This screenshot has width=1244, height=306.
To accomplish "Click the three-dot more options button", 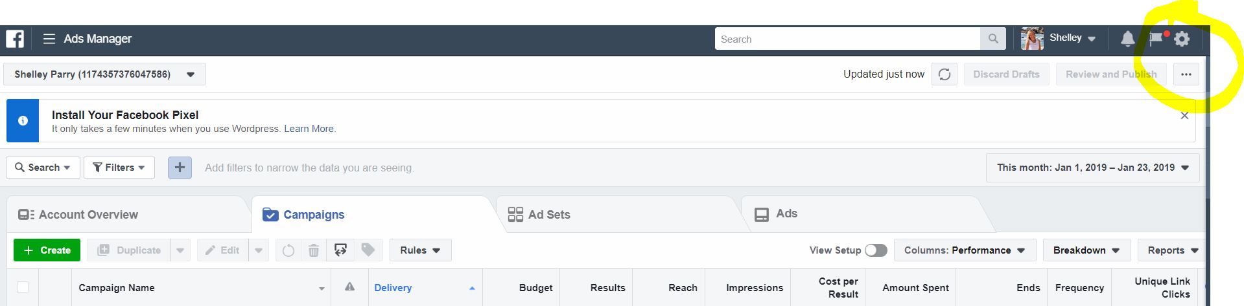I will click(1186, 74).
